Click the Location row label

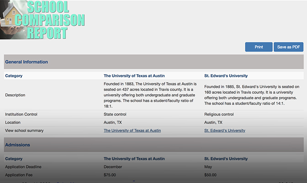(13, 122)
